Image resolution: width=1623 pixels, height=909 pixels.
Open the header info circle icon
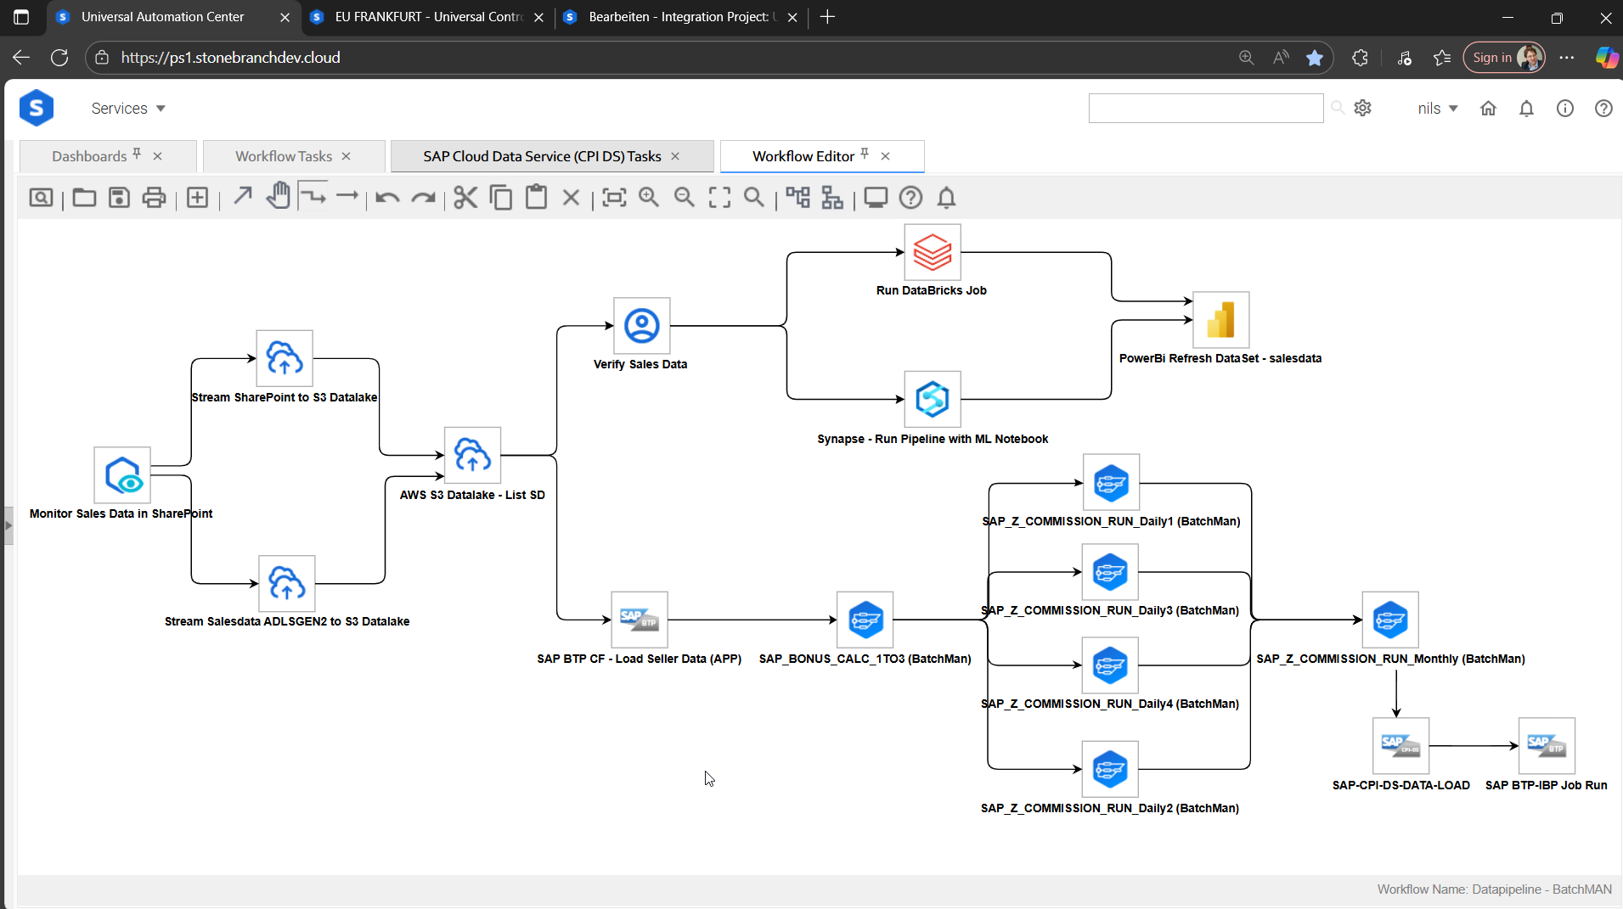(x=1564, y=108)
